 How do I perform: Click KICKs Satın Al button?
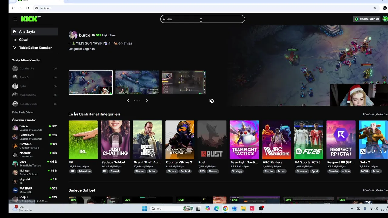367,19
